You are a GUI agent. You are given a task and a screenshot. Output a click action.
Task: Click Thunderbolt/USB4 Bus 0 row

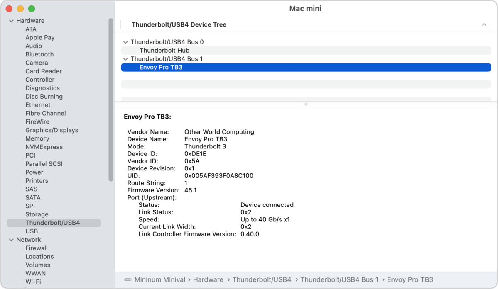pos(306,42)
